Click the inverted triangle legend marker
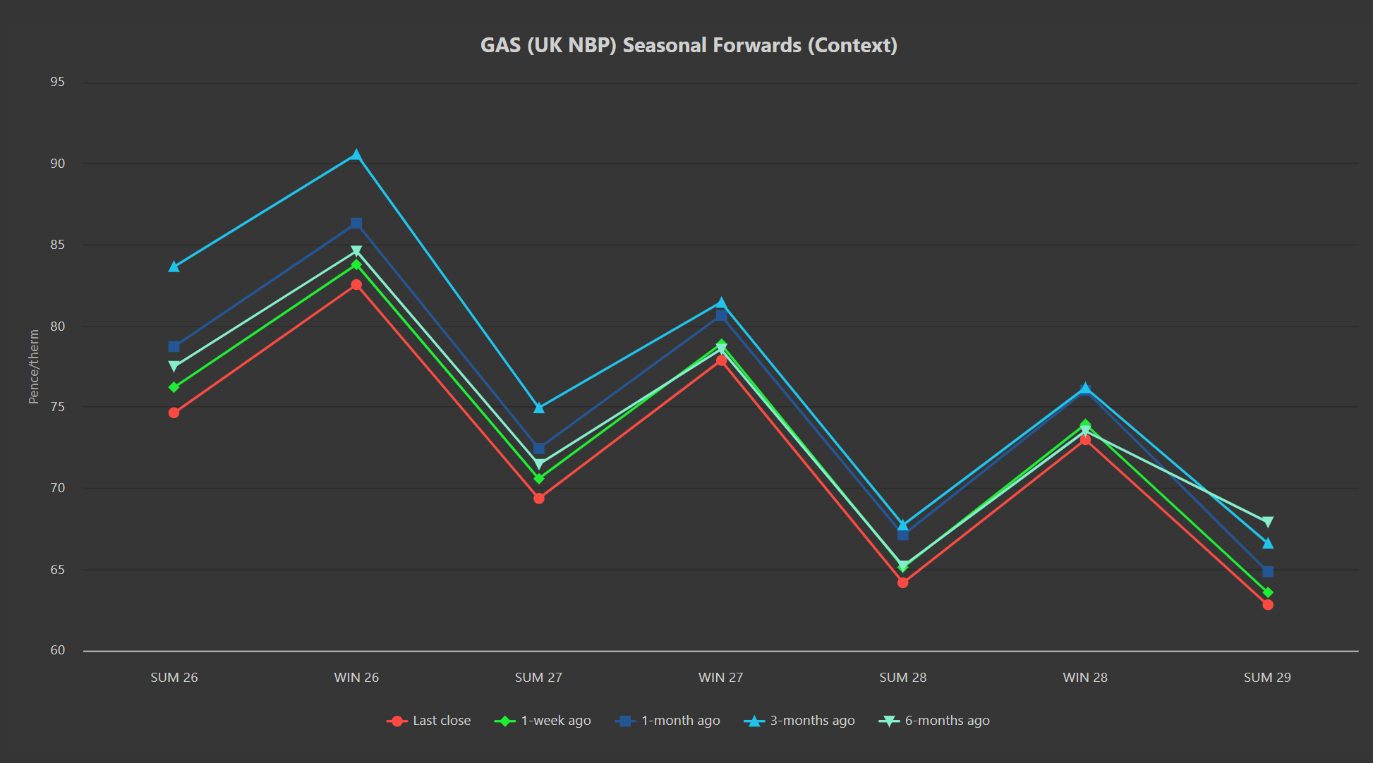Image resolution: width=1373 pixels, height=763 pixels. tap(889, 721)
